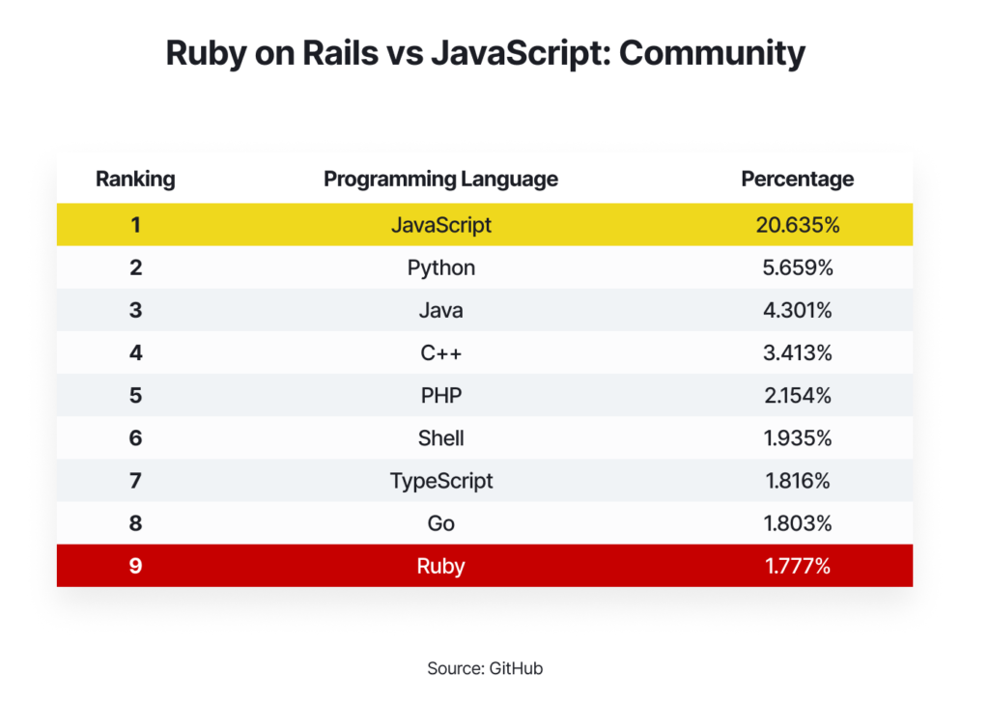Select the PHP language cell
Screen dimensions: 989x702
pyautogui.click(x=440, y=395)
